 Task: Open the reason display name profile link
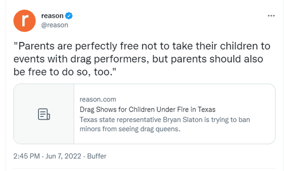coord(52,16)
